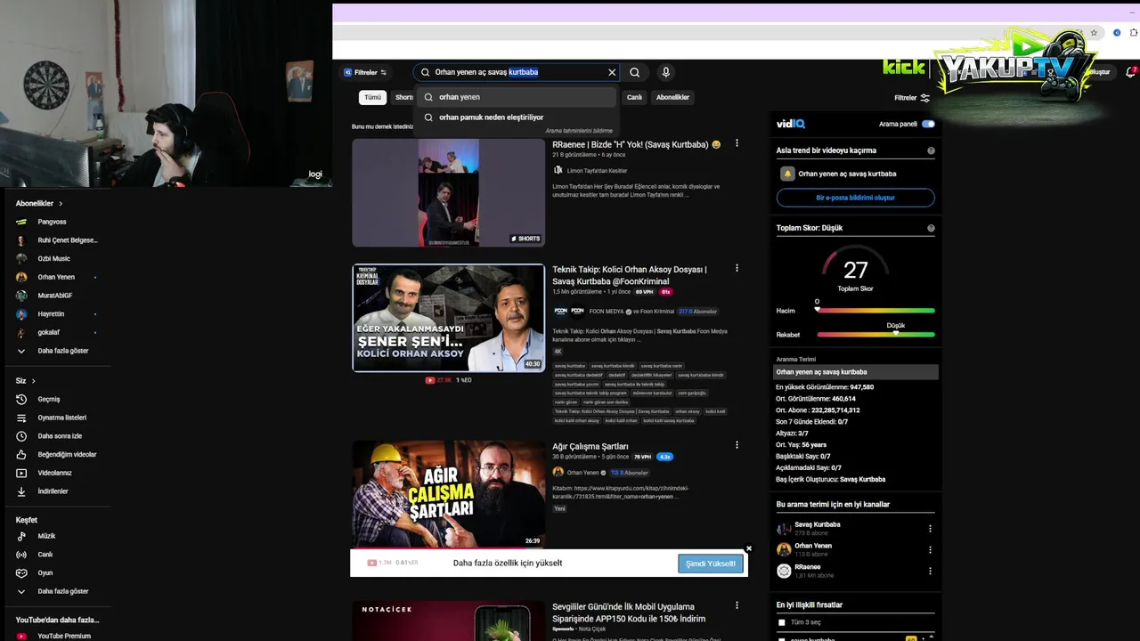Open Ağır Çalışma Şartları video title
Viewport: 1140px width, 641px height.
click(x=590, y=446)
